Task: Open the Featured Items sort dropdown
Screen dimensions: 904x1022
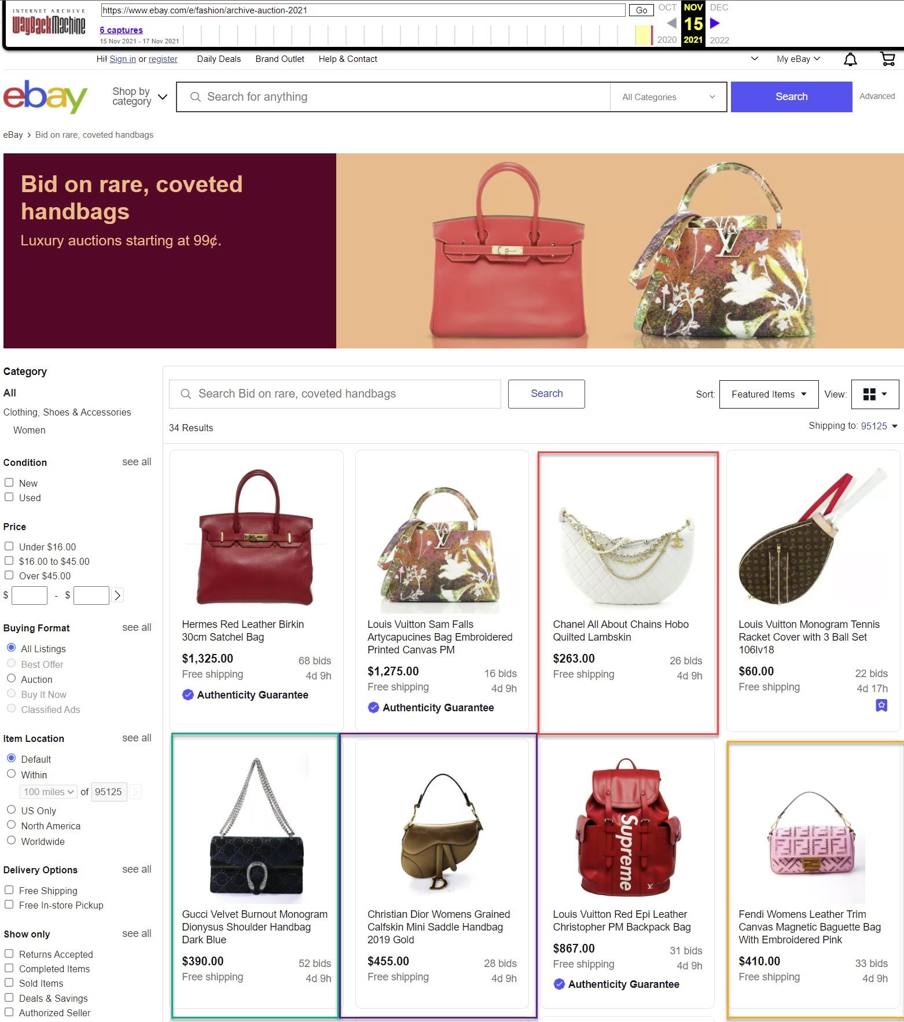Action: pyautogui.click(x=769, y=394)
